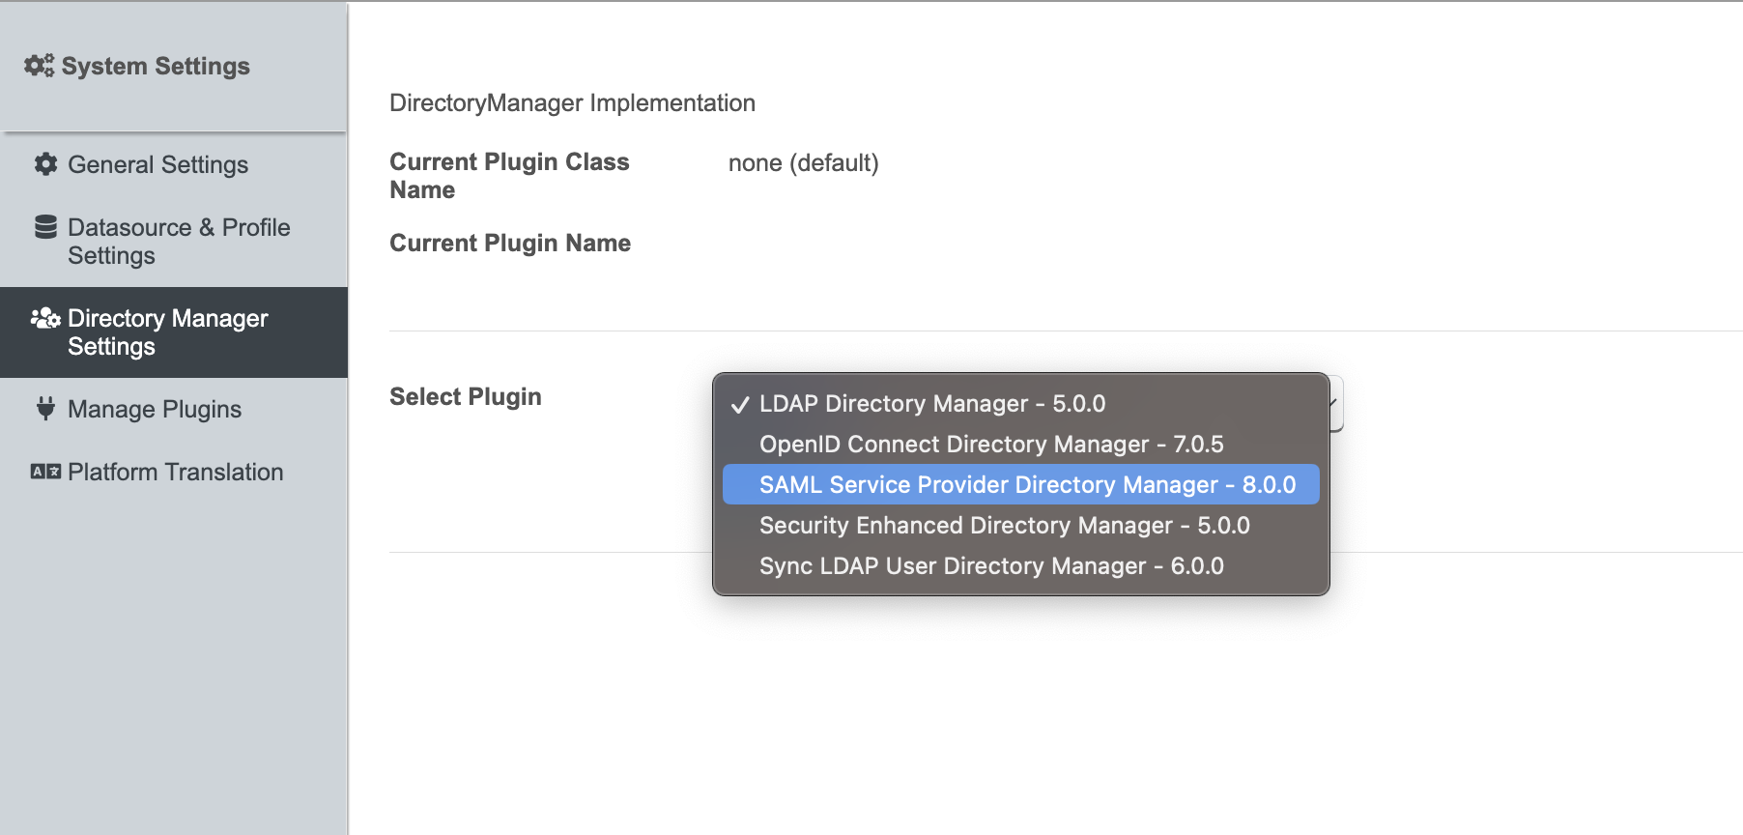Click the System Settings double-gear icon

point(40,66)
